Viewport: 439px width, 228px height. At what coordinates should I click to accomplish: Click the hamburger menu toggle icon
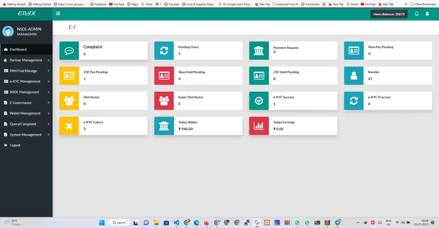pos(58,13)
